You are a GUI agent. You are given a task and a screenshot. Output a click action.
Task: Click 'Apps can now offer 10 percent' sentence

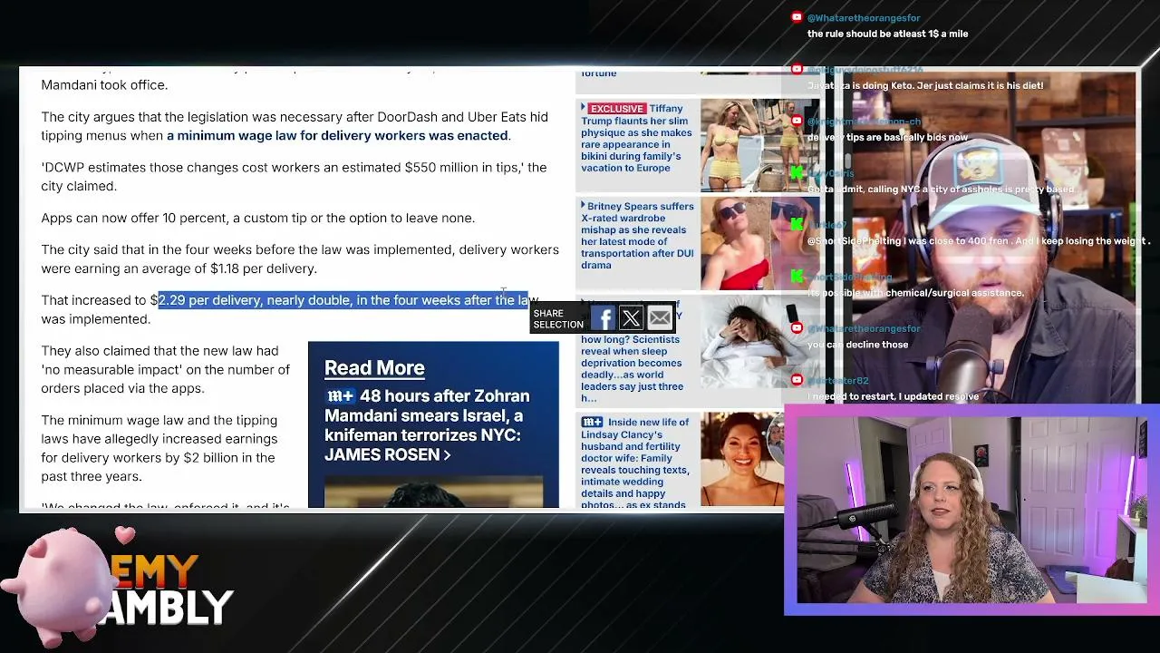coord(257,219)
